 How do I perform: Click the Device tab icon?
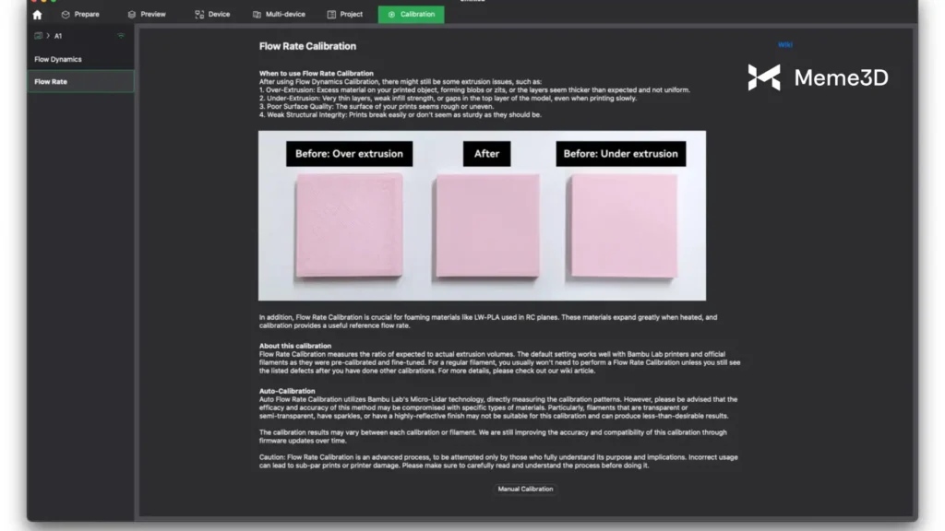pyautogui.click(x=199, y=15)
